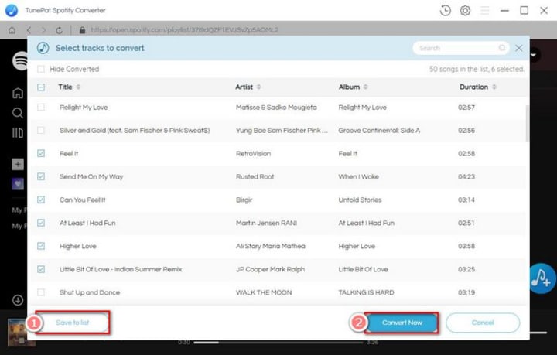The height and width of the screenshot is (355, 557).
Task: Close the Select tracks dialog
Action: (x=519, y=48)
